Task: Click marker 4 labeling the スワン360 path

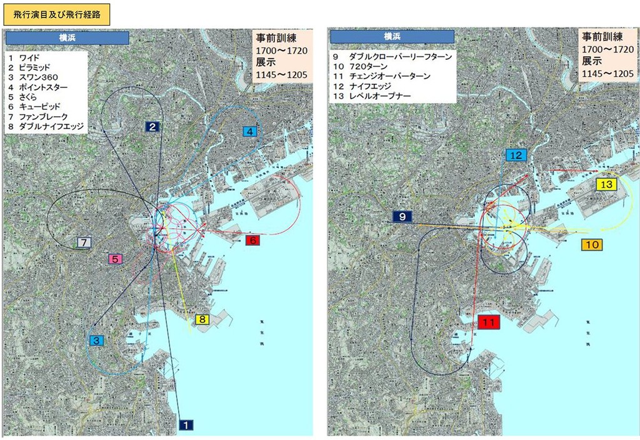Action: pyautogui.click(x=249, y=131)
